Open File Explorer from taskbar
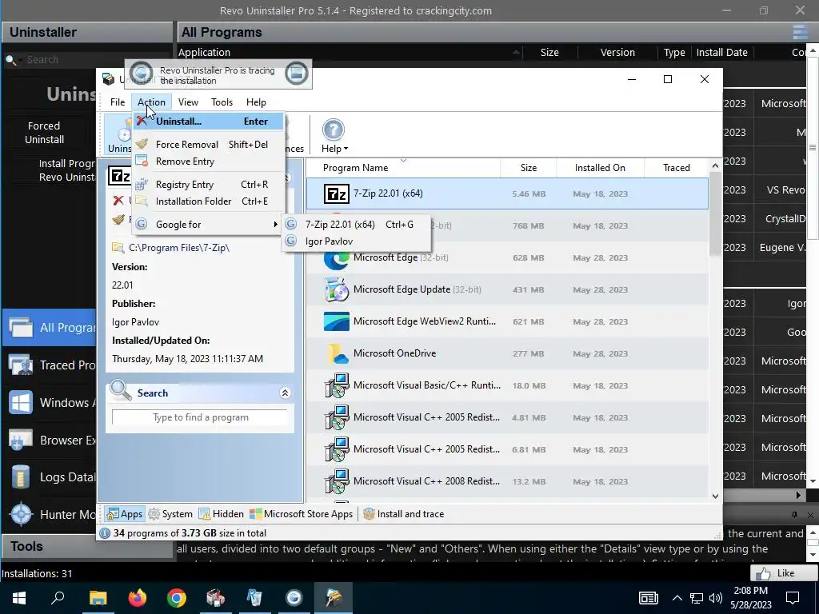Screen dimensions: 819x614 click(98, 598)
